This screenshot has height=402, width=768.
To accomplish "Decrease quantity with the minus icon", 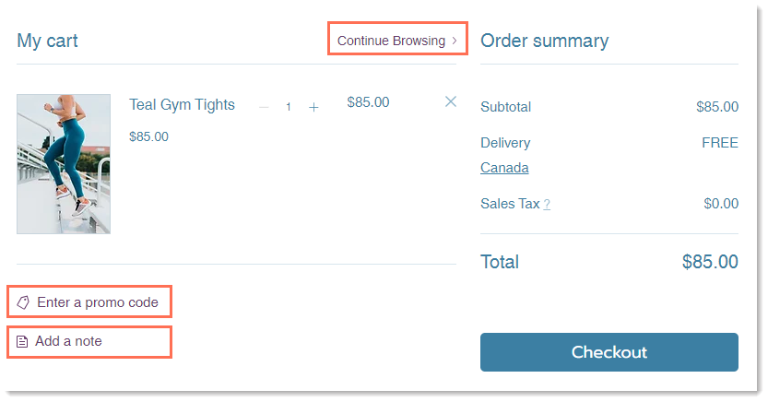I will point(264,107).
